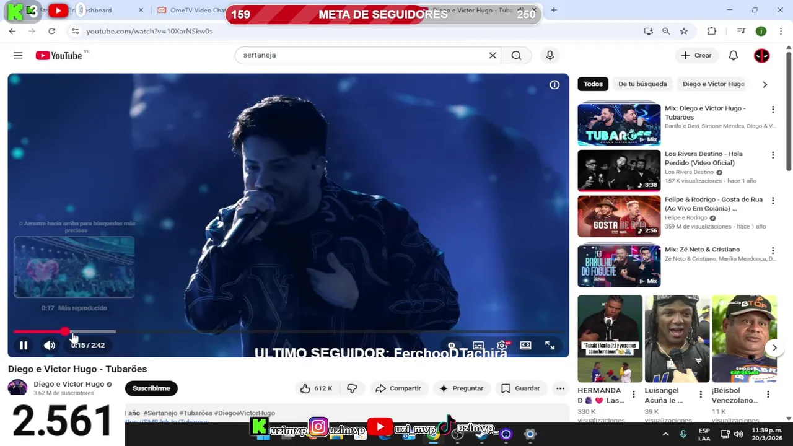View site information icon in address bar
793x446 pixels.
click(x=75, y=31)
